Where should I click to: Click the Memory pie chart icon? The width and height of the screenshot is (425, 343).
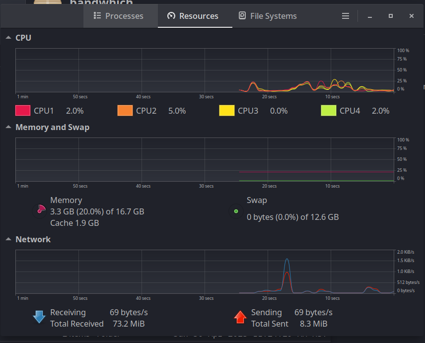click(x=41, y=210)
